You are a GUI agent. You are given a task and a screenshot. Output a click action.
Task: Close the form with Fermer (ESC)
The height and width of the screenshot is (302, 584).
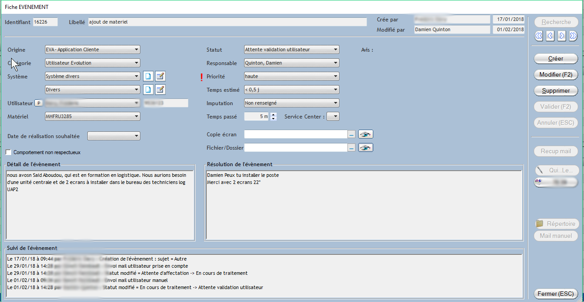tap(555, 294)
